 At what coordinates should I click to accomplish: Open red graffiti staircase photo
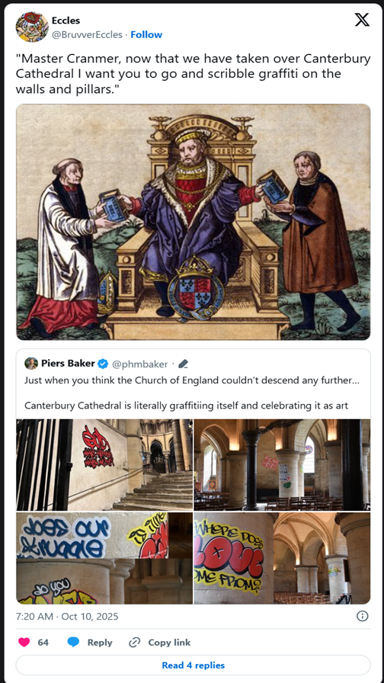tap(104, 465)
